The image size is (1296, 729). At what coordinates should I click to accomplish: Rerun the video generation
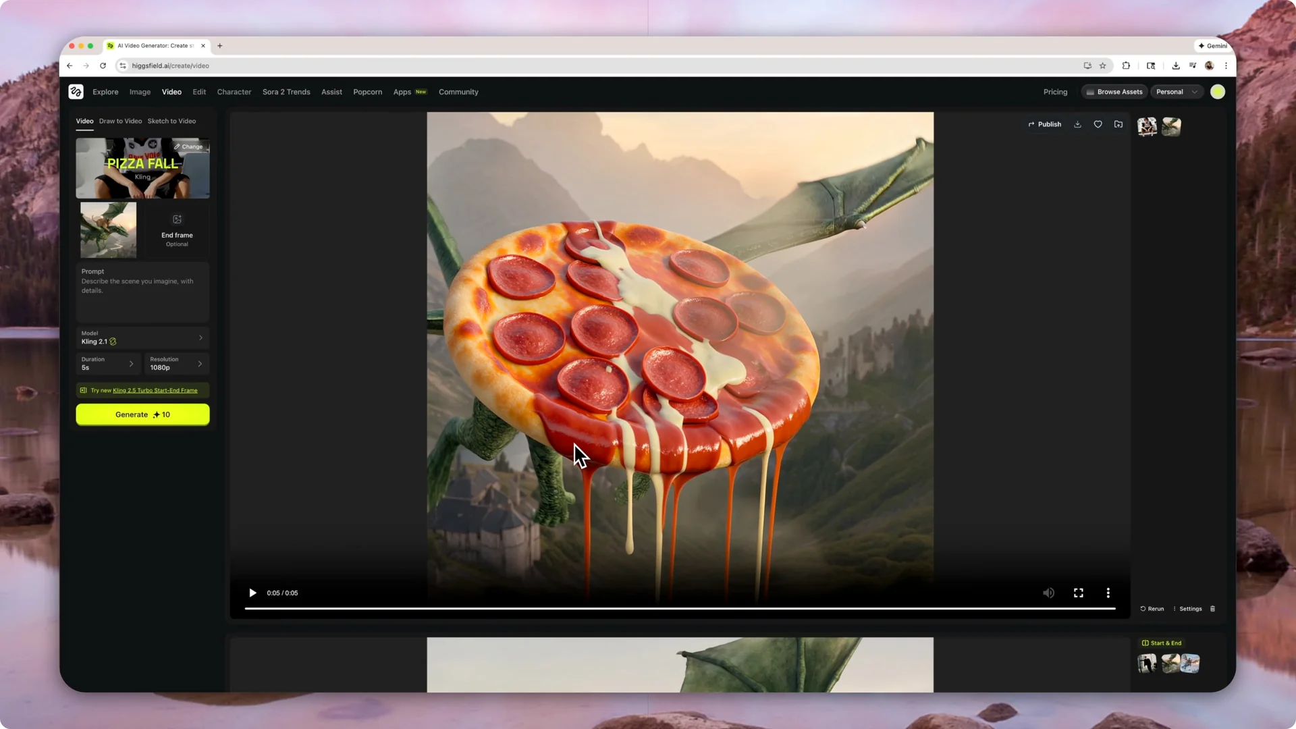click(x=1152, y=608)
